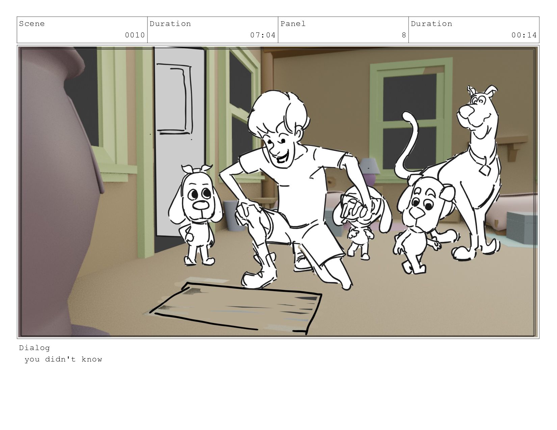The height and width of the screenshot is (430, 557).
Task: Click the scene duration value 07:04
Action: pyautogui.click(x=263, y=35)
